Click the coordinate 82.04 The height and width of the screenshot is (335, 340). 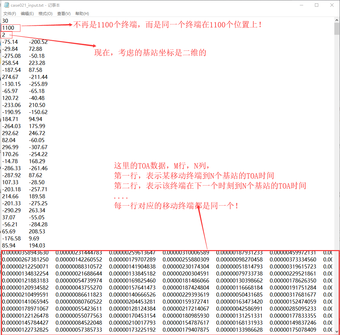point(9,140)
